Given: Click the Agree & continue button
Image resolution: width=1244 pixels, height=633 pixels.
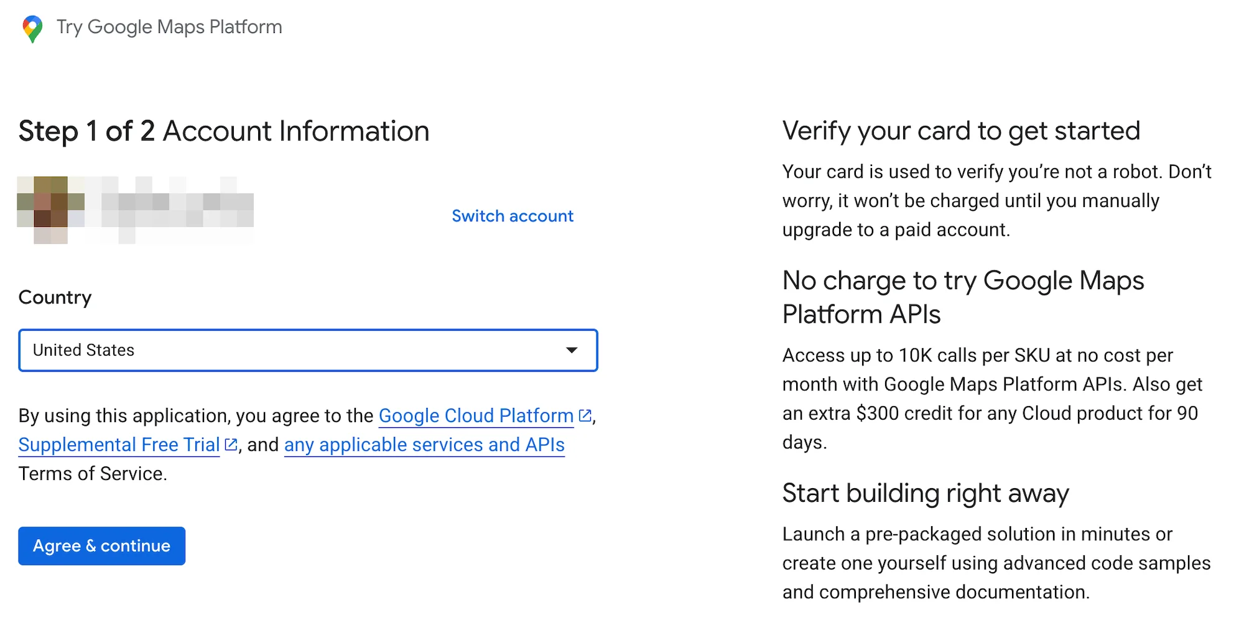Looking at the screenshot, I should pos(101,546).
